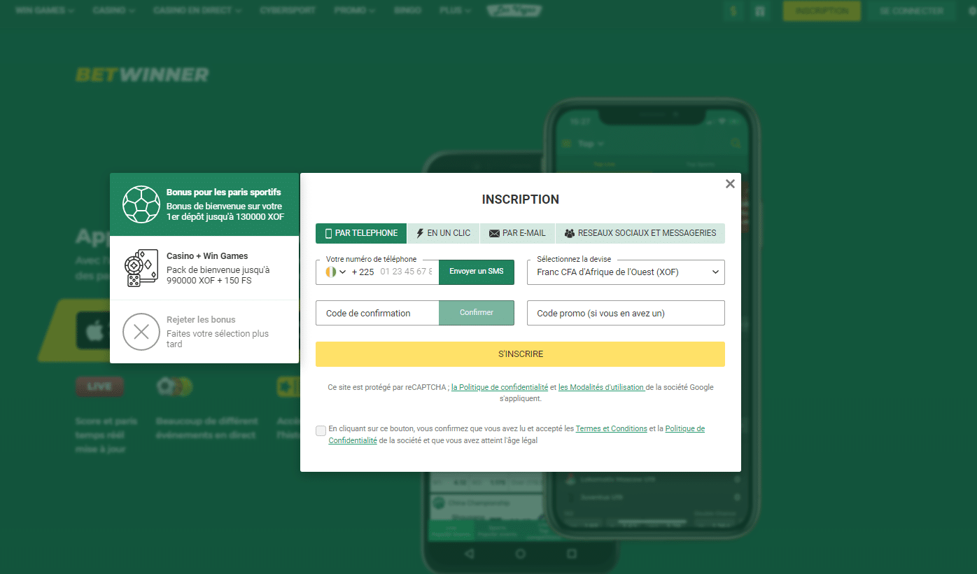Select the Rejeter les bonus option text
Image resolution: width=977 pixels, height=574 pixels.
[x=201, y=320]
